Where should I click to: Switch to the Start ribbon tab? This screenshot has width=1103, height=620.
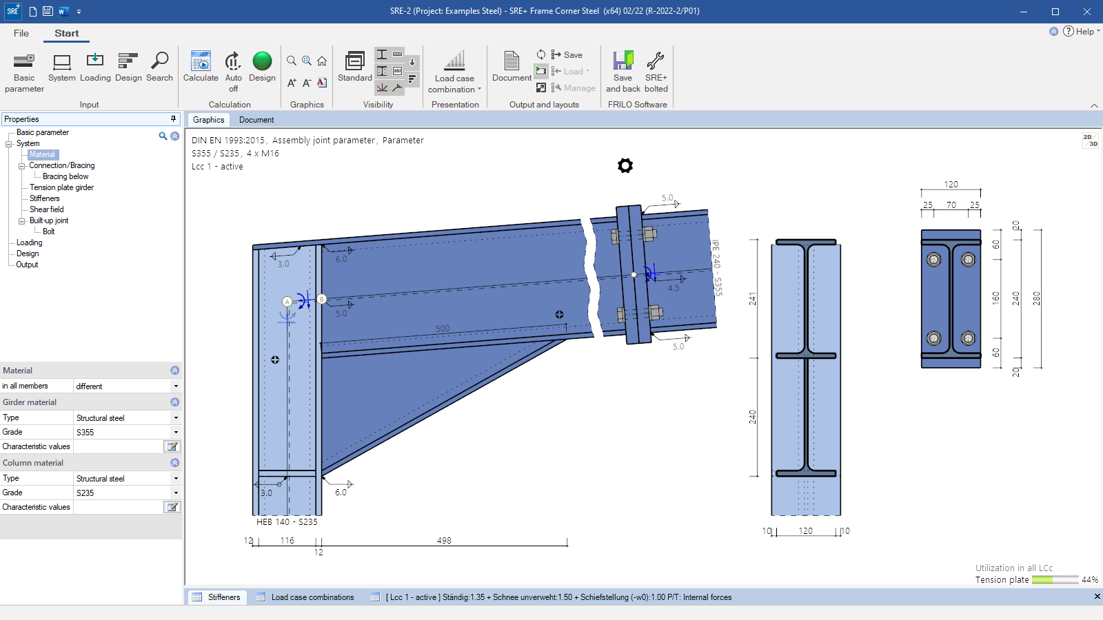67,33
